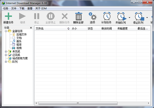Screen dimensions: 154x108
Task: Sort by 剩余时间 column header
Action: click(x=108, y=29)
